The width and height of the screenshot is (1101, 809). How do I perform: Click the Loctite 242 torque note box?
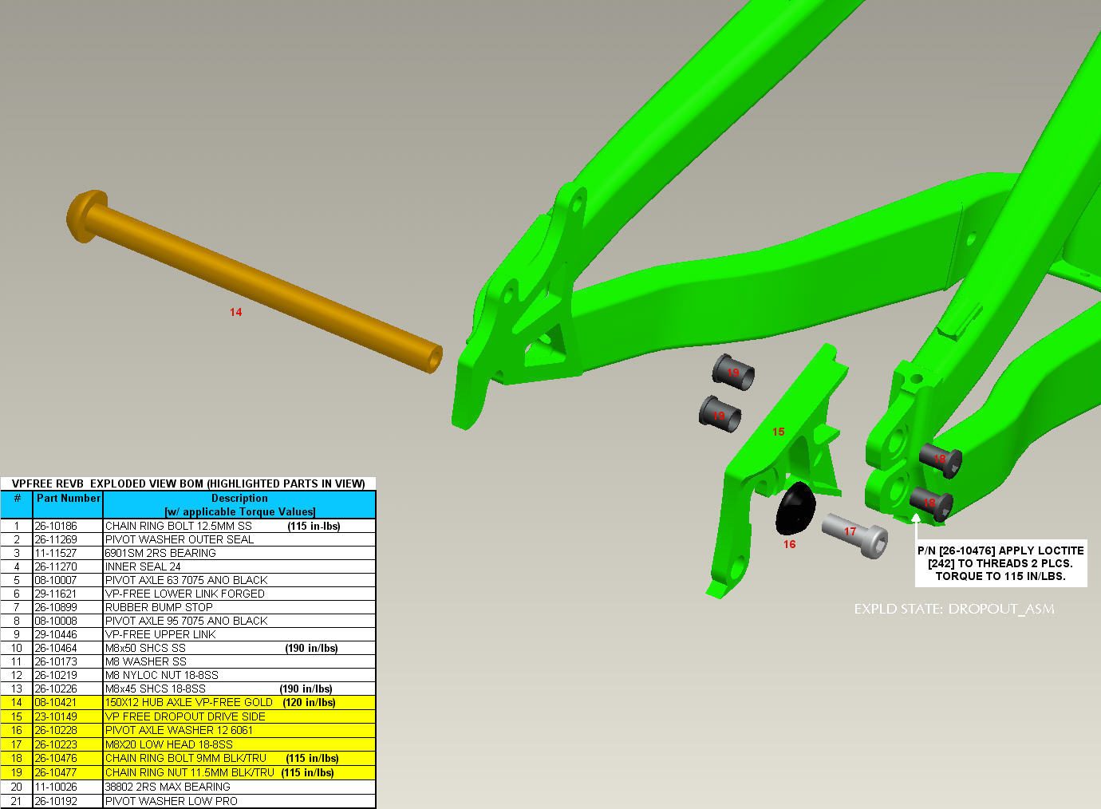[x=1000, y=563]
